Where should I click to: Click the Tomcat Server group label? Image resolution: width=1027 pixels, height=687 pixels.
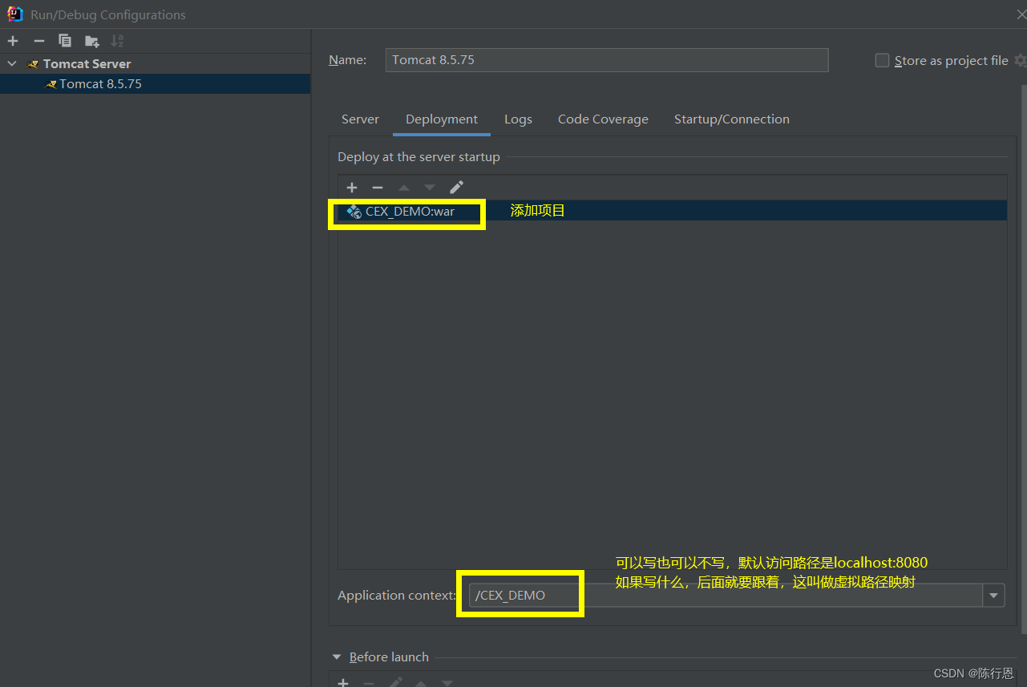[87, 63]
